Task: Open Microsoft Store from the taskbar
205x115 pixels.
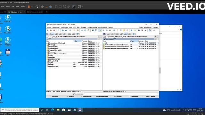Action: click(64, 110)
